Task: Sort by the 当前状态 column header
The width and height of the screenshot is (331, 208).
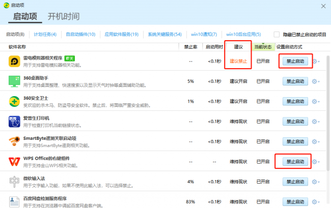Action: point(263,47)
